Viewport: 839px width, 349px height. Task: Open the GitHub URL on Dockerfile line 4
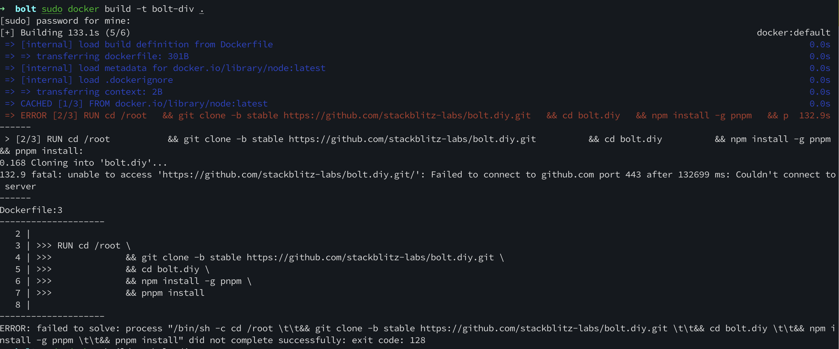370,257
